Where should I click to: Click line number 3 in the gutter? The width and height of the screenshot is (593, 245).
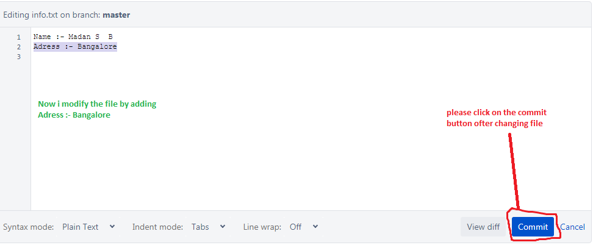coord(18,57)
